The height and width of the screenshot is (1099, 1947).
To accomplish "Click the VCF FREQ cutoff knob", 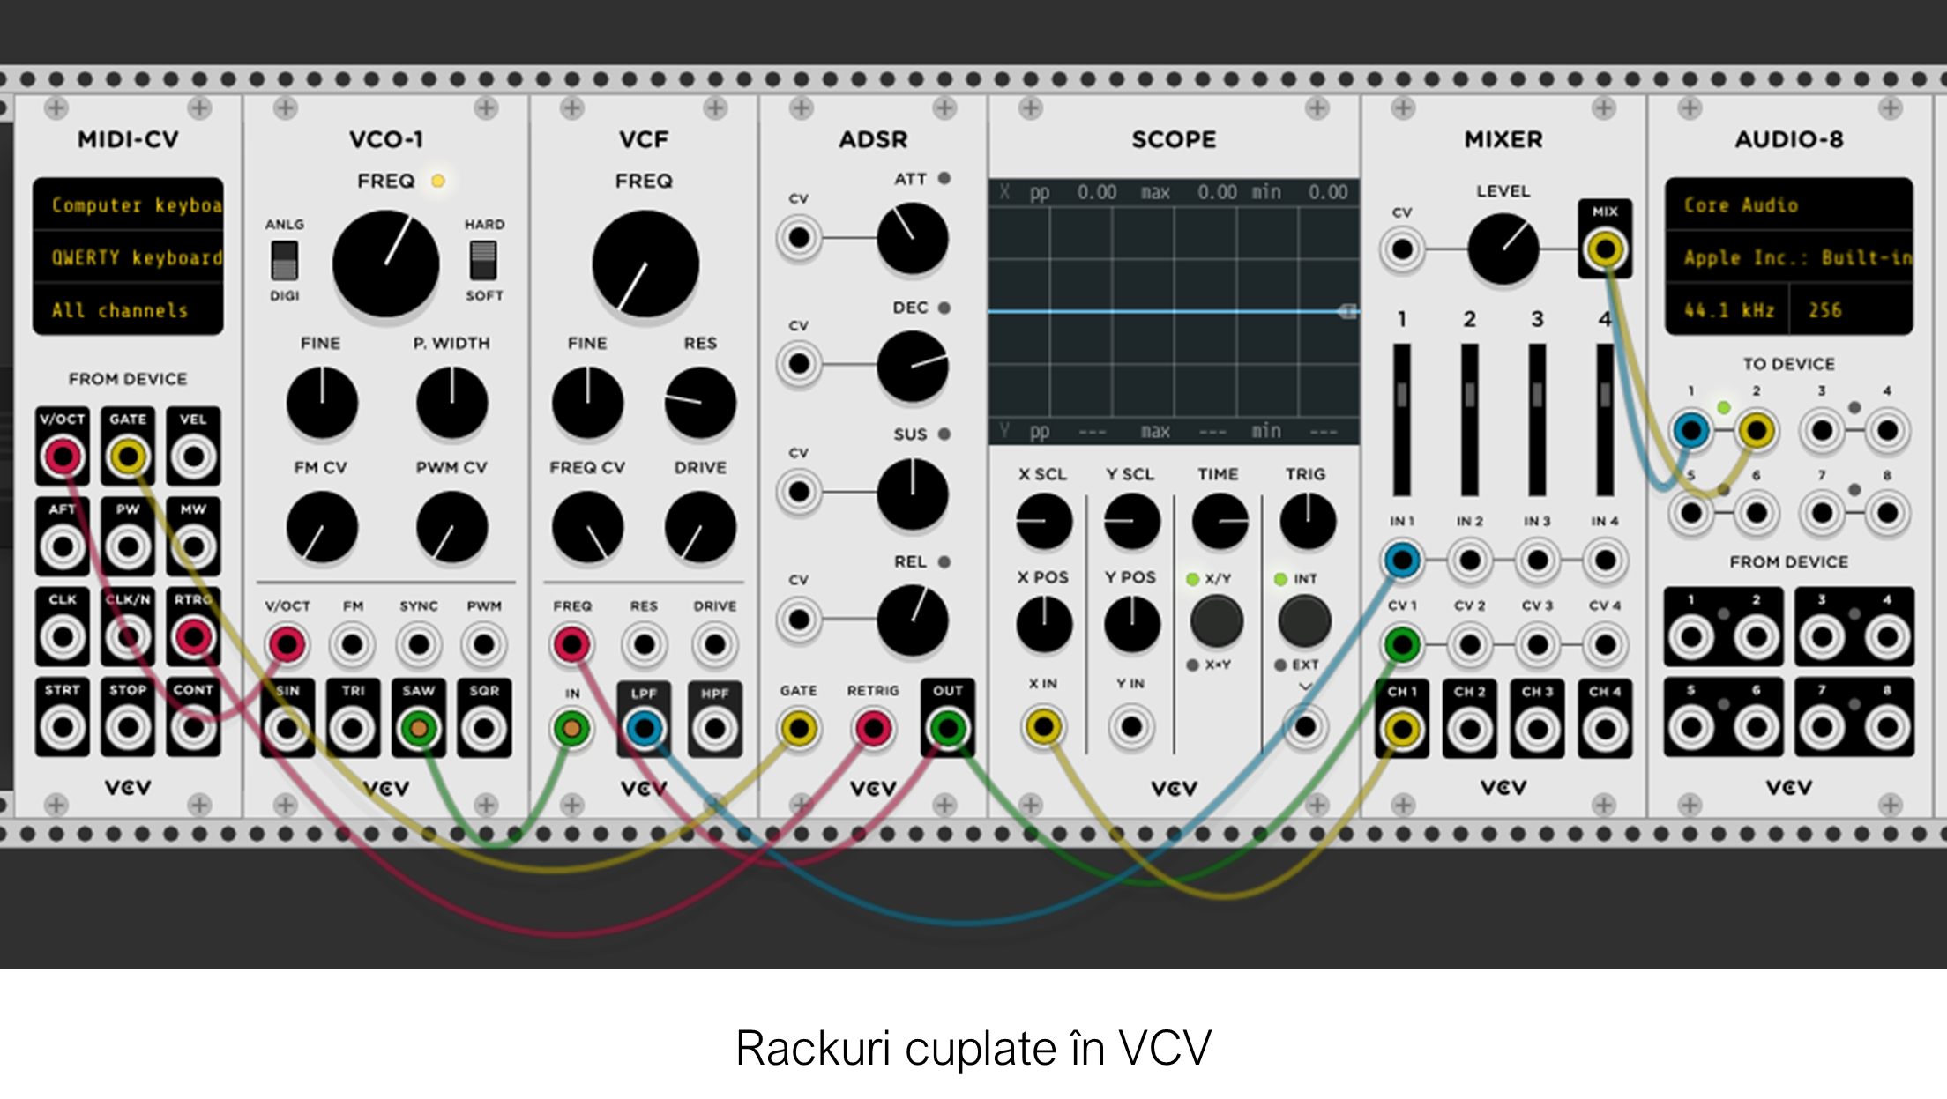I will click(645, 264).
